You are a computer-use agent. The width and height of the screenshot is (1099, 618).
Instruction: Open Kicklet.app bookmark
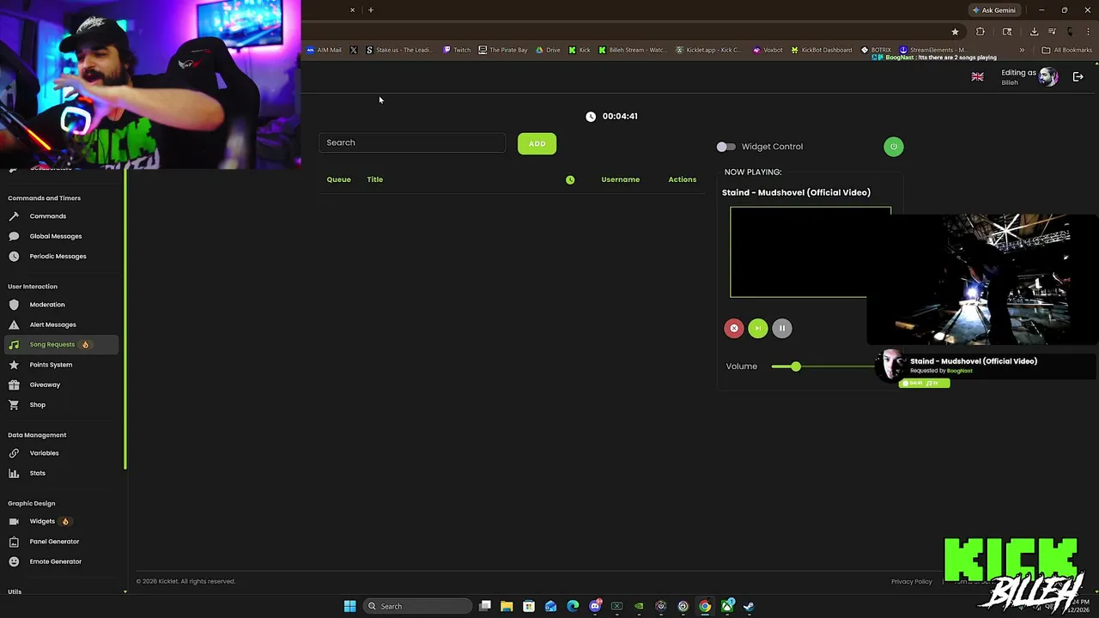tap(709, 50)
